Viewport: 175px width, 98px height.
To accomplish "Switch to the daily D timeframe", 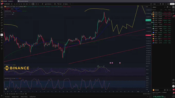I will [35, 4].
